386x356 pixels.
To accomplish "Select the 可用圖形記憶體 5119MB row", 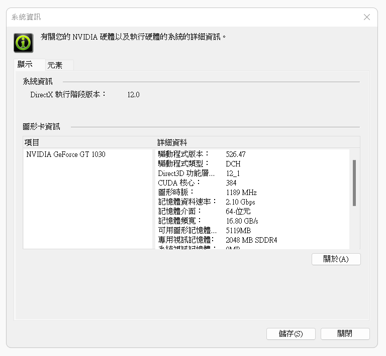I will (x=252, y=231).
